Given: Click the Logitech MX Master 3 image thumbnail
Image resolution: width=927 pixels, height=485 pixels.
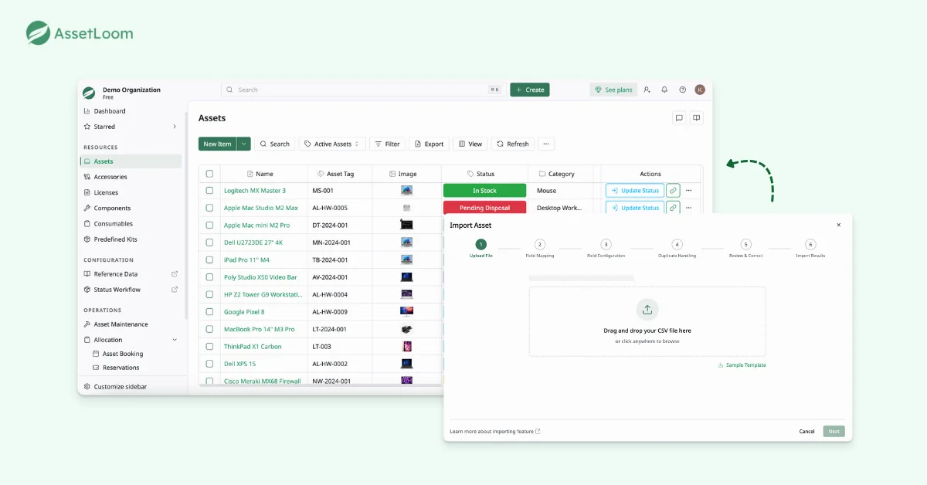Looking at the screenshot, I should (x=406, y=190).
